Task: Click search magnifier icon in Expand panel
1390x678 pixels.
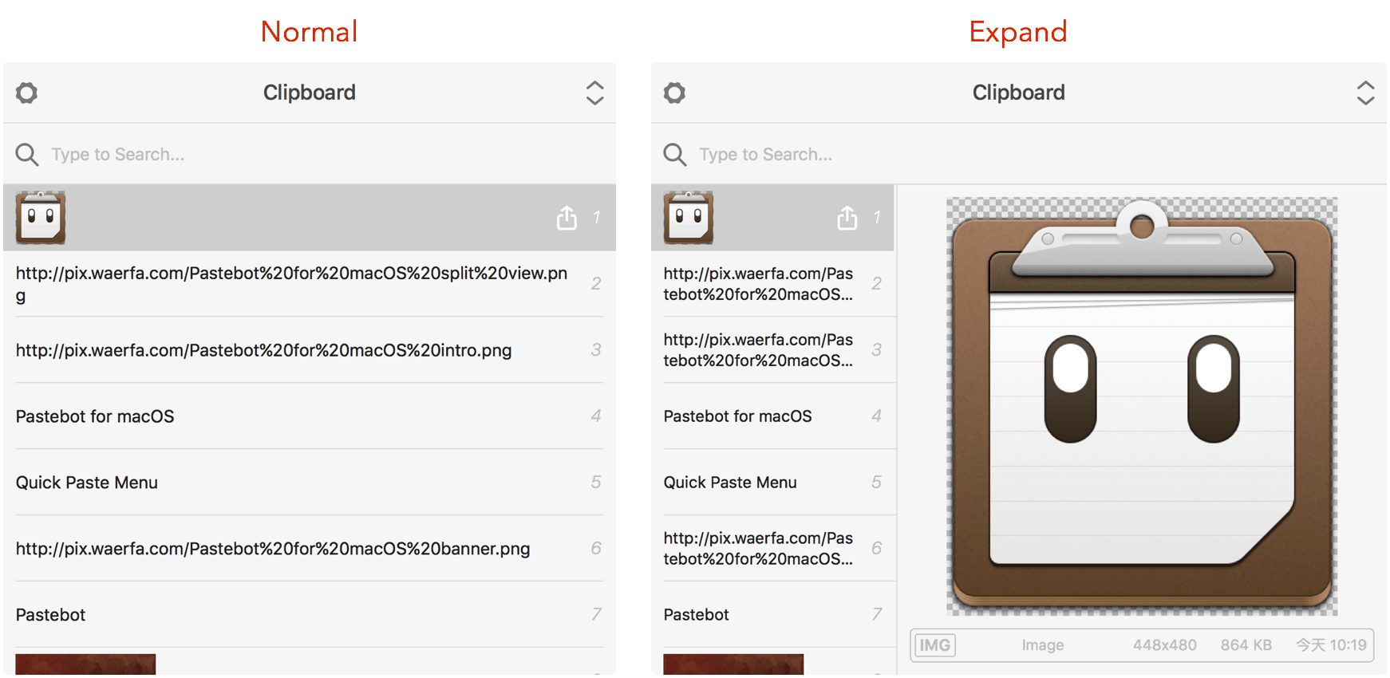Action: (675, 154)
